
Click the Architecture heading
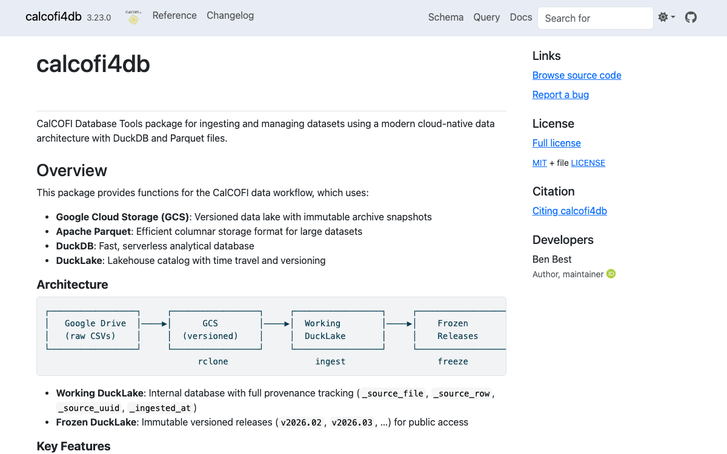pyautogui.click(x=73, y=285)
